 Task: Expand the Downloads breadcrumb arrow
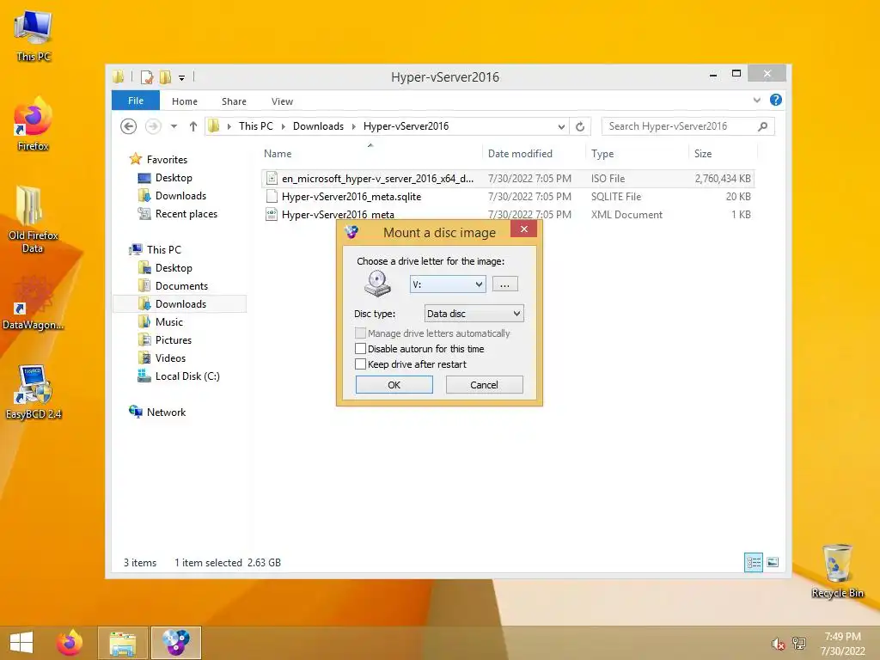pyautogui.click(x=354, y=127)
